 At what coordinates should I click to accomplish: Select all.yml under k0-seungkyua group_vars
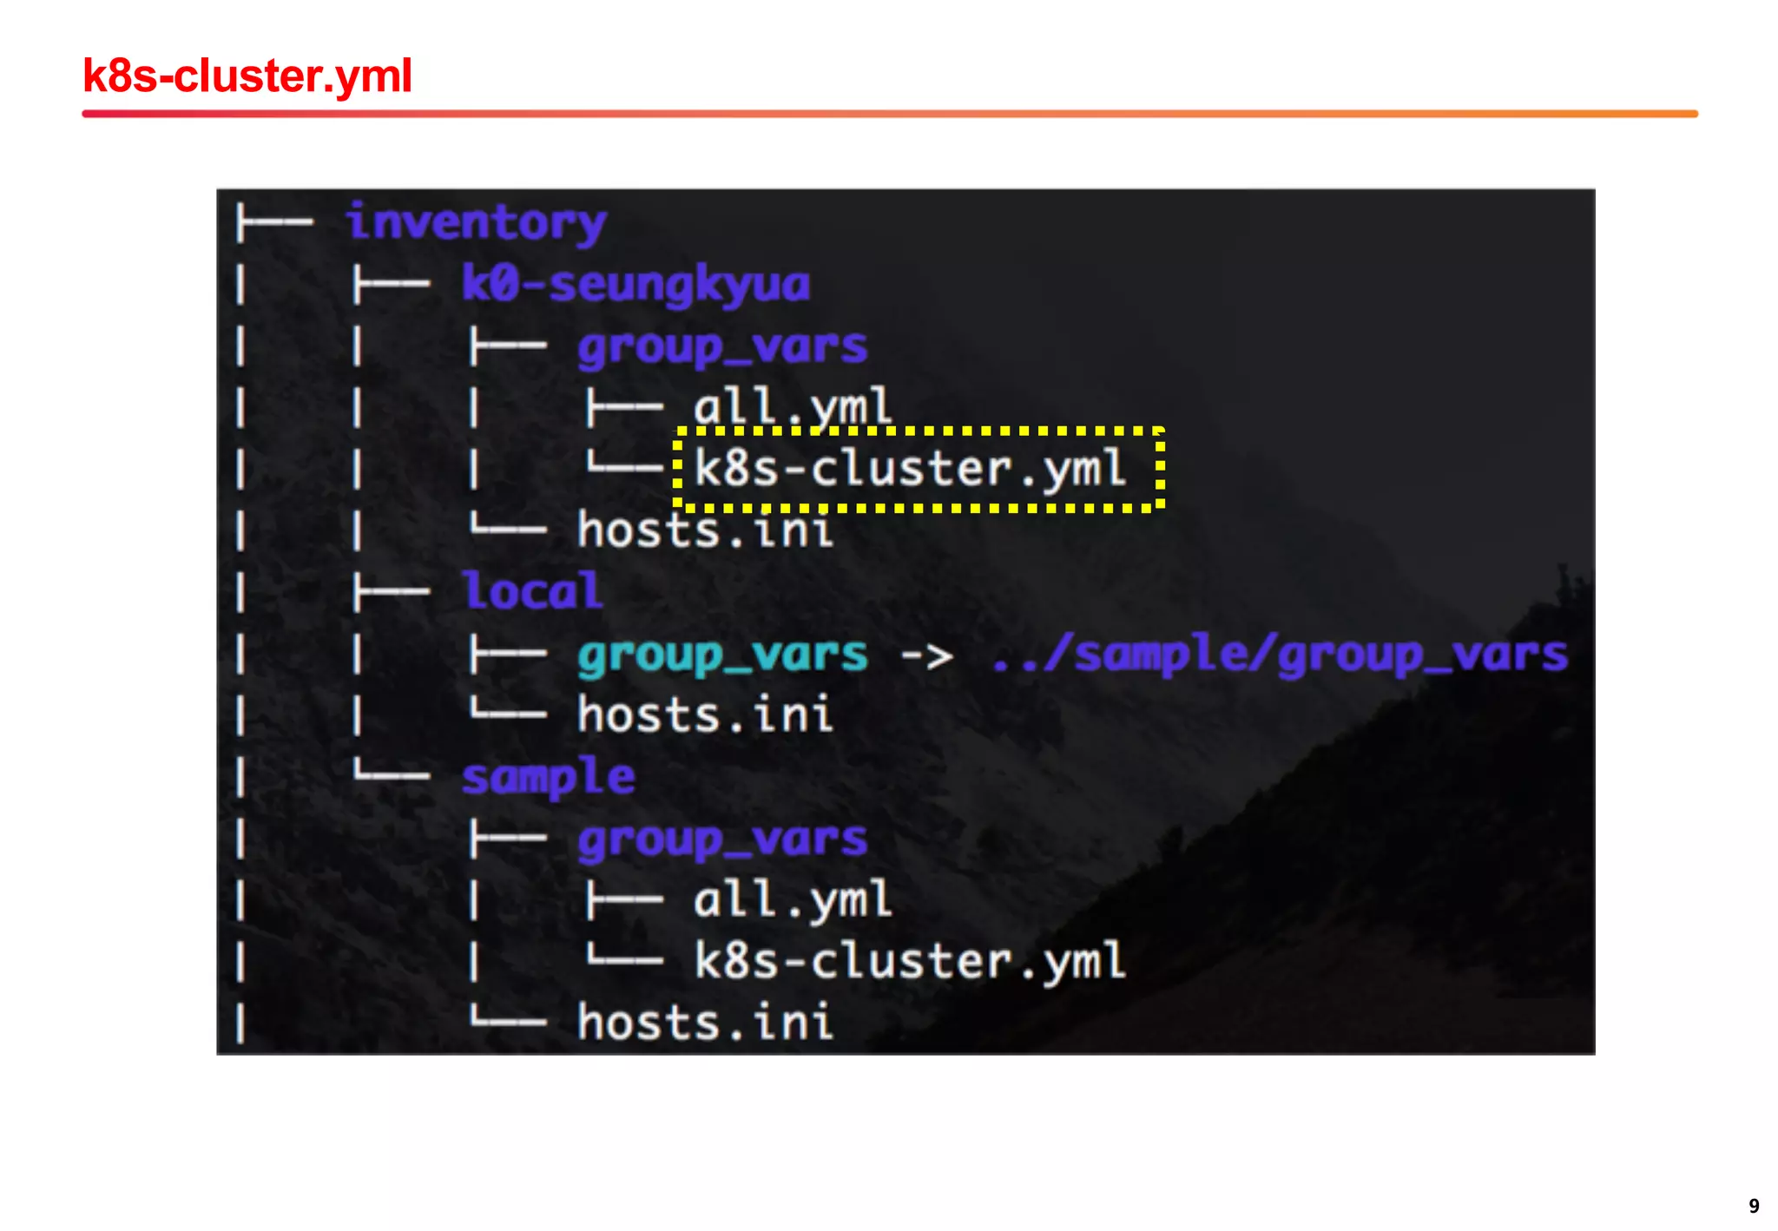click(792, 408)
